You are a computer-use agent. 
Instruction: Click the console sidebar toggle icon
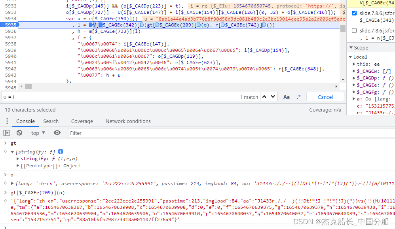7,132
